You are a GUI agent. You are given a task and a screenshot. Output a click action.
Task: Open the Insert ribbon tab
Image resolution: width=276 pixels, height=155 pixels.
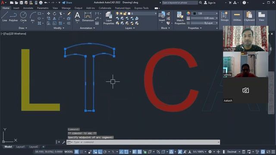coord(16,8)
